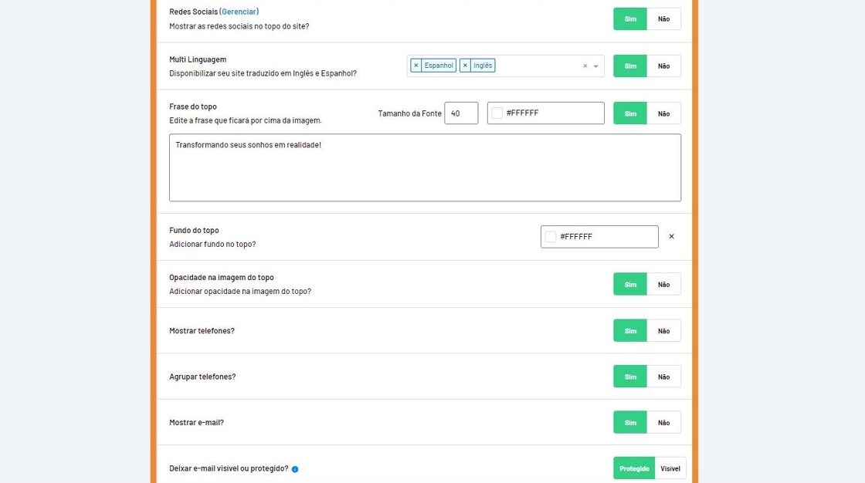Image resolution: width=865 pixels, height=483 pixels.
Task: Turn off Frase do topo
Action: (x=663, y=113)
